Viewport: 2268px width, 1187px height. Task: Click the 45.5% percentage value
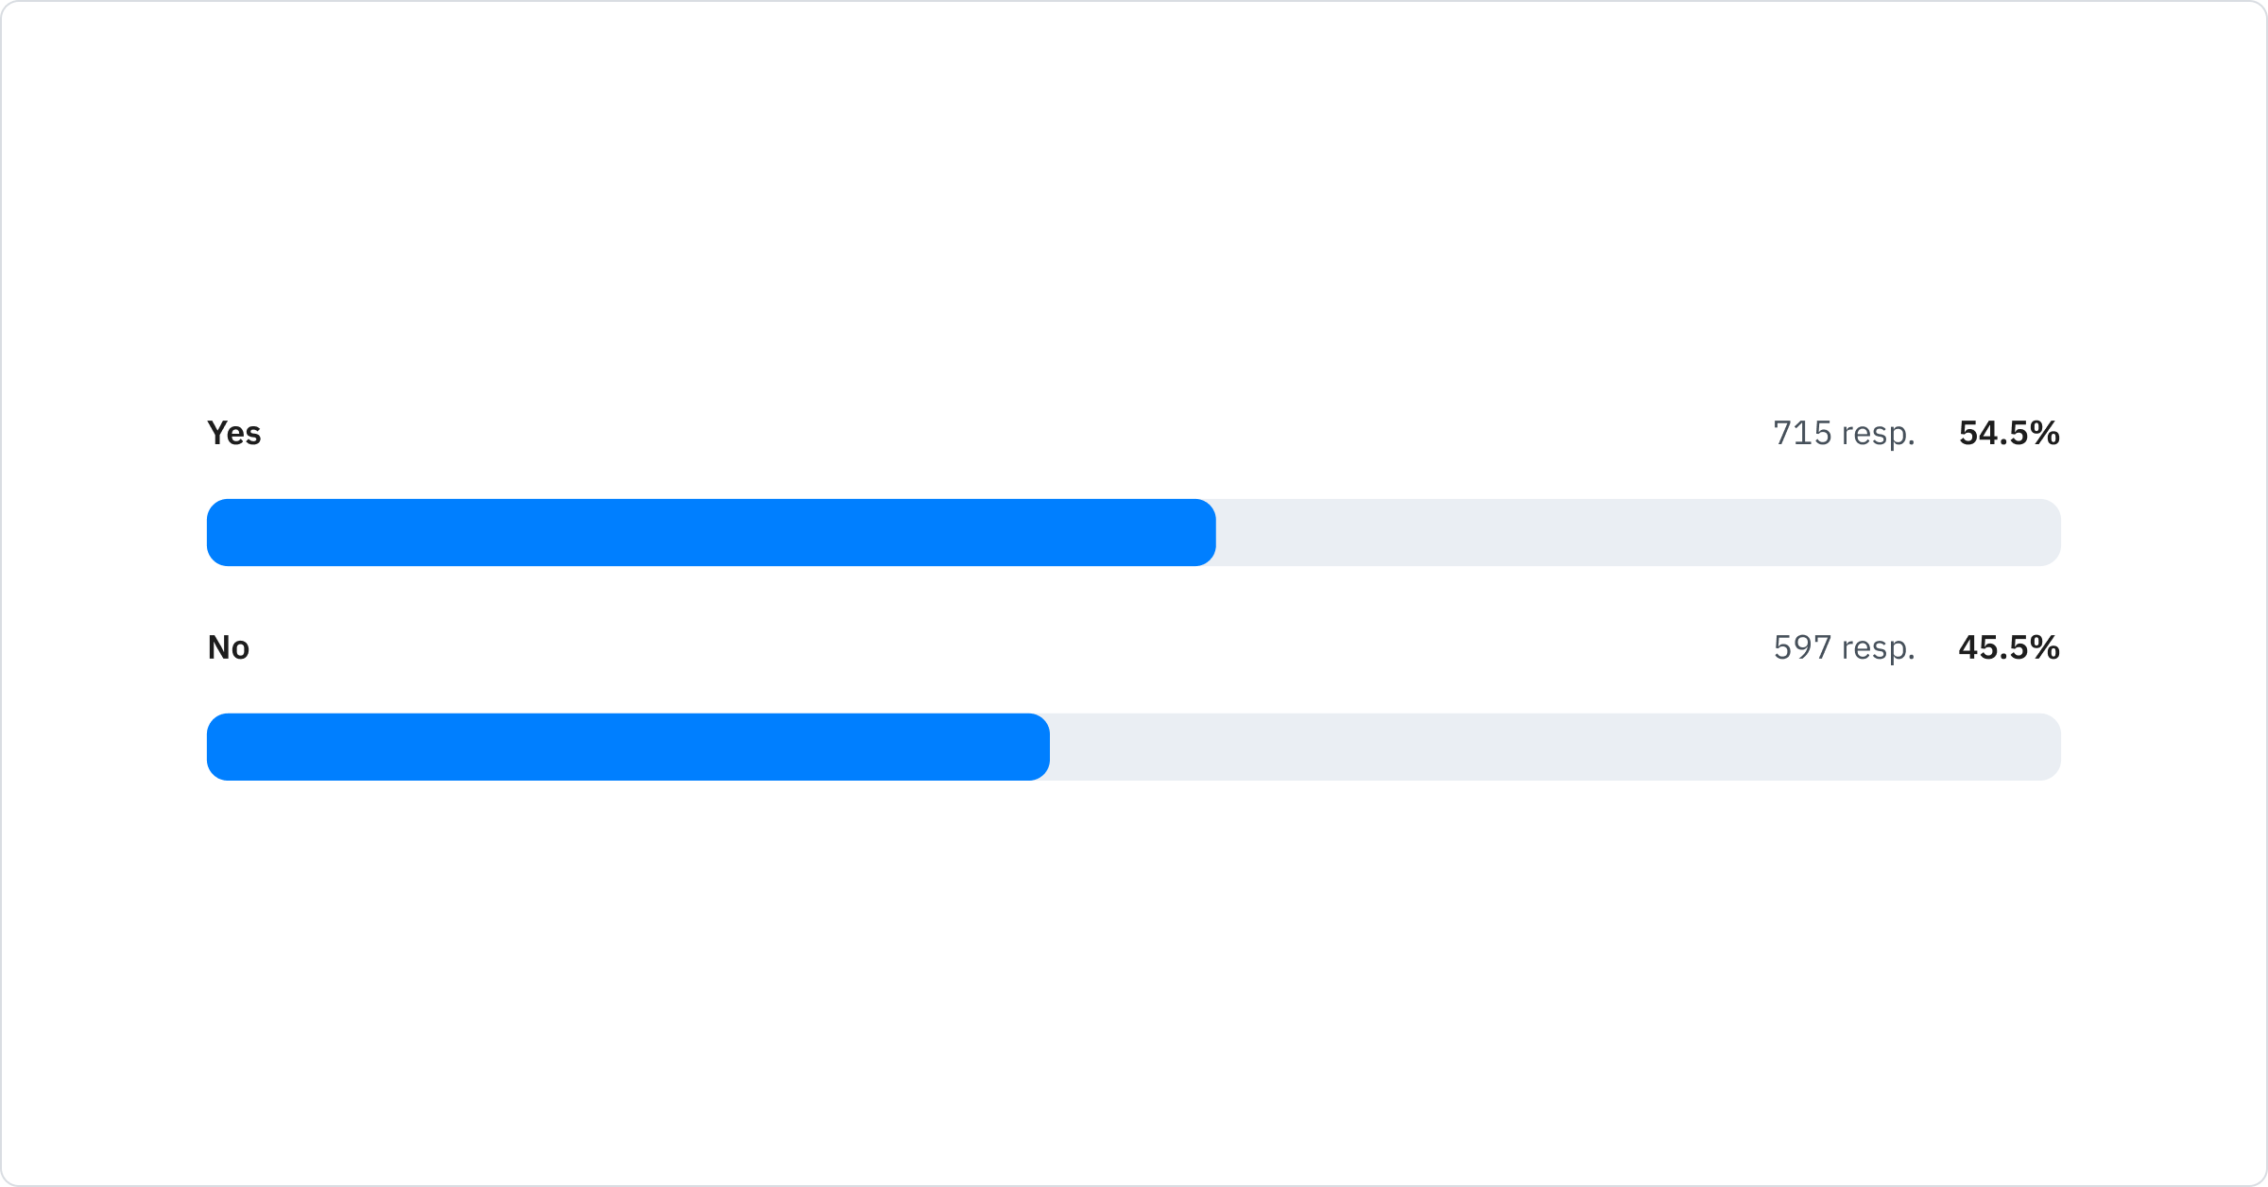click(2008, 647)
